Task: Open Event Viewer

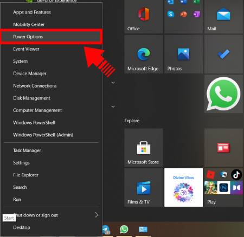Action: click(52, 49)
